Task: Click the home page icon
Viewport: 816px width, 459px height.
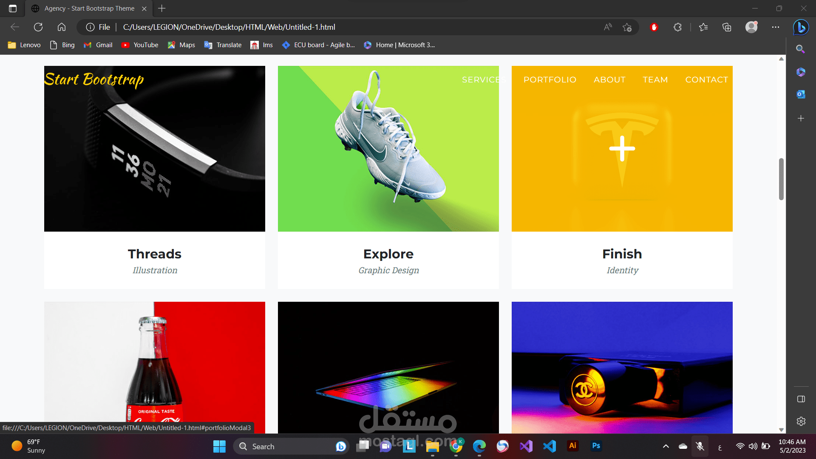Action: coord(62,27)
